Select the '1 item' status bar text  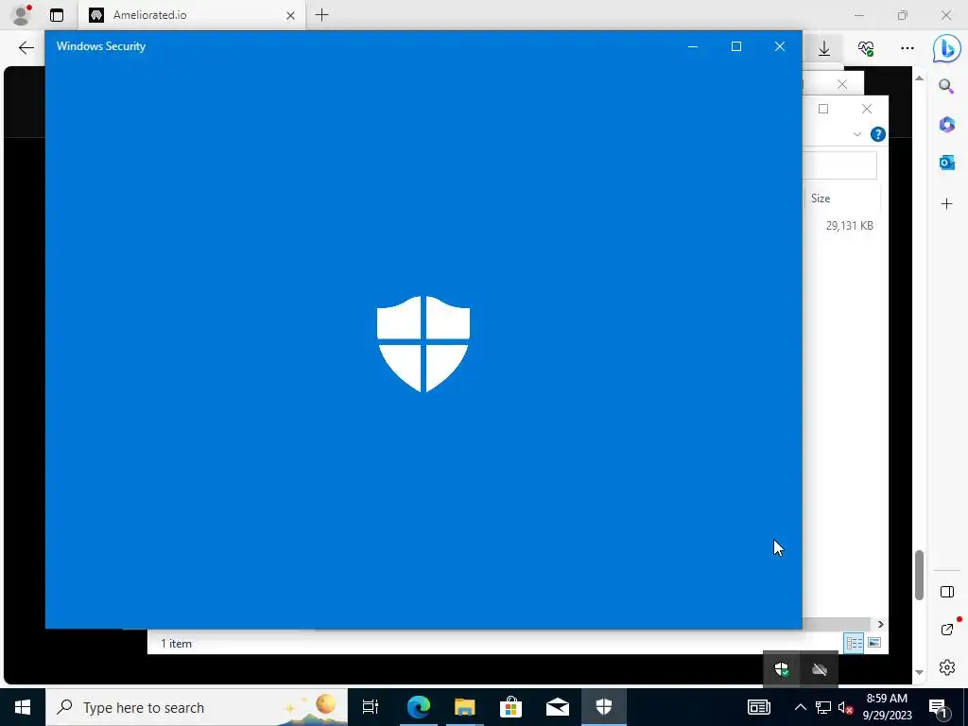coord(176,643)
